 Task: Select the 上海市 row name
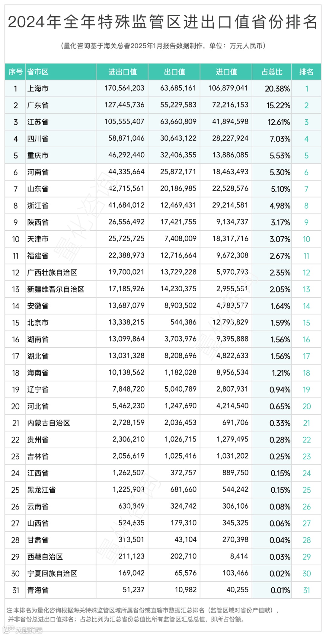(x=38, y=88)
